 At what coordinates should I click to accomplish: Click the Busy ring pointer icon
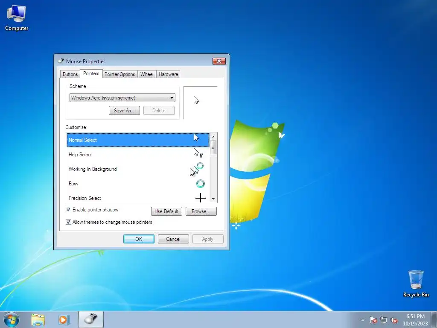click(201, 184)
